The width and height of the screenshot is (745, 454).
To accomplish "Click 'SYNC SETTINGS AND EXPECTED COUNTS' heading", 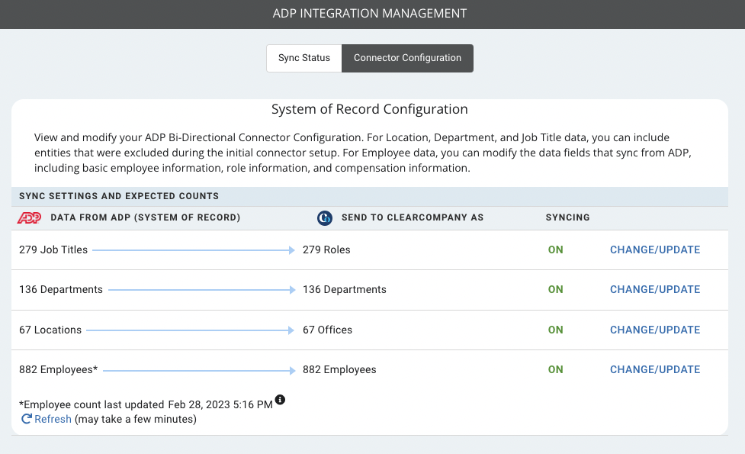I will click(119, 196).
